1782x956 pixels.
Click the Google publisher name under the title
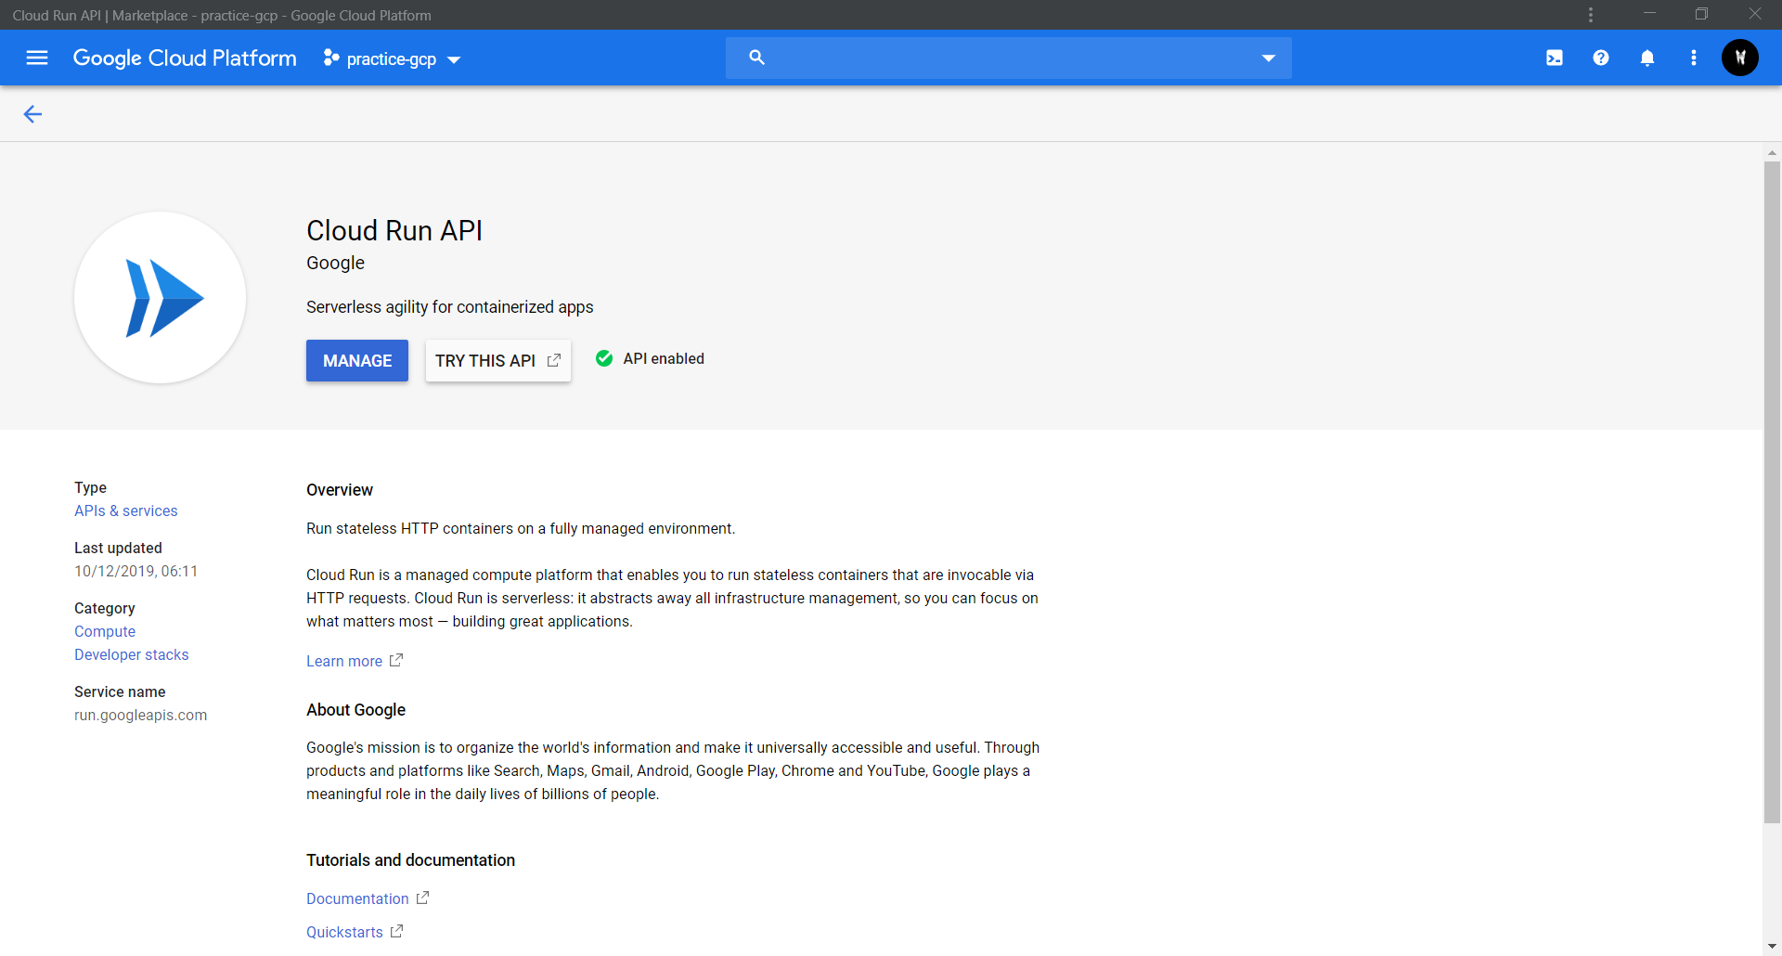point(336,263)
